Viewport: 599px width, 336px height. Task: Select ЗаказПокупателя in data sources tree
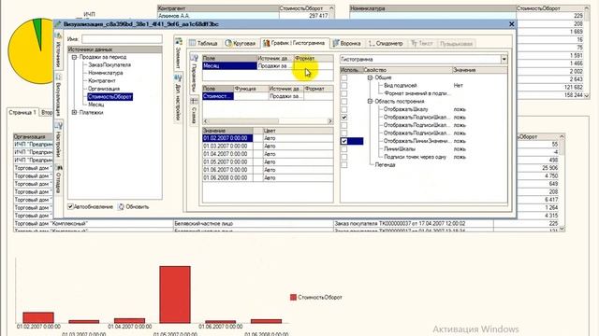point(110,64)
